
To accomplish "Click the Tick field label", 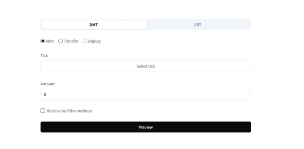I will point(44,56).
